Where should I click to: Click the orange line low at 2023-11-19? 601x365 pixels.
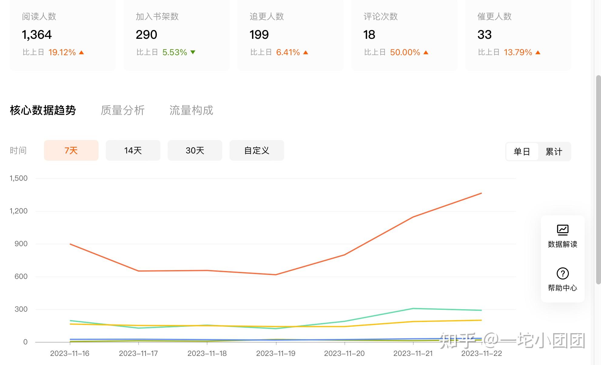pyautogui.click(x=276, y=275)
